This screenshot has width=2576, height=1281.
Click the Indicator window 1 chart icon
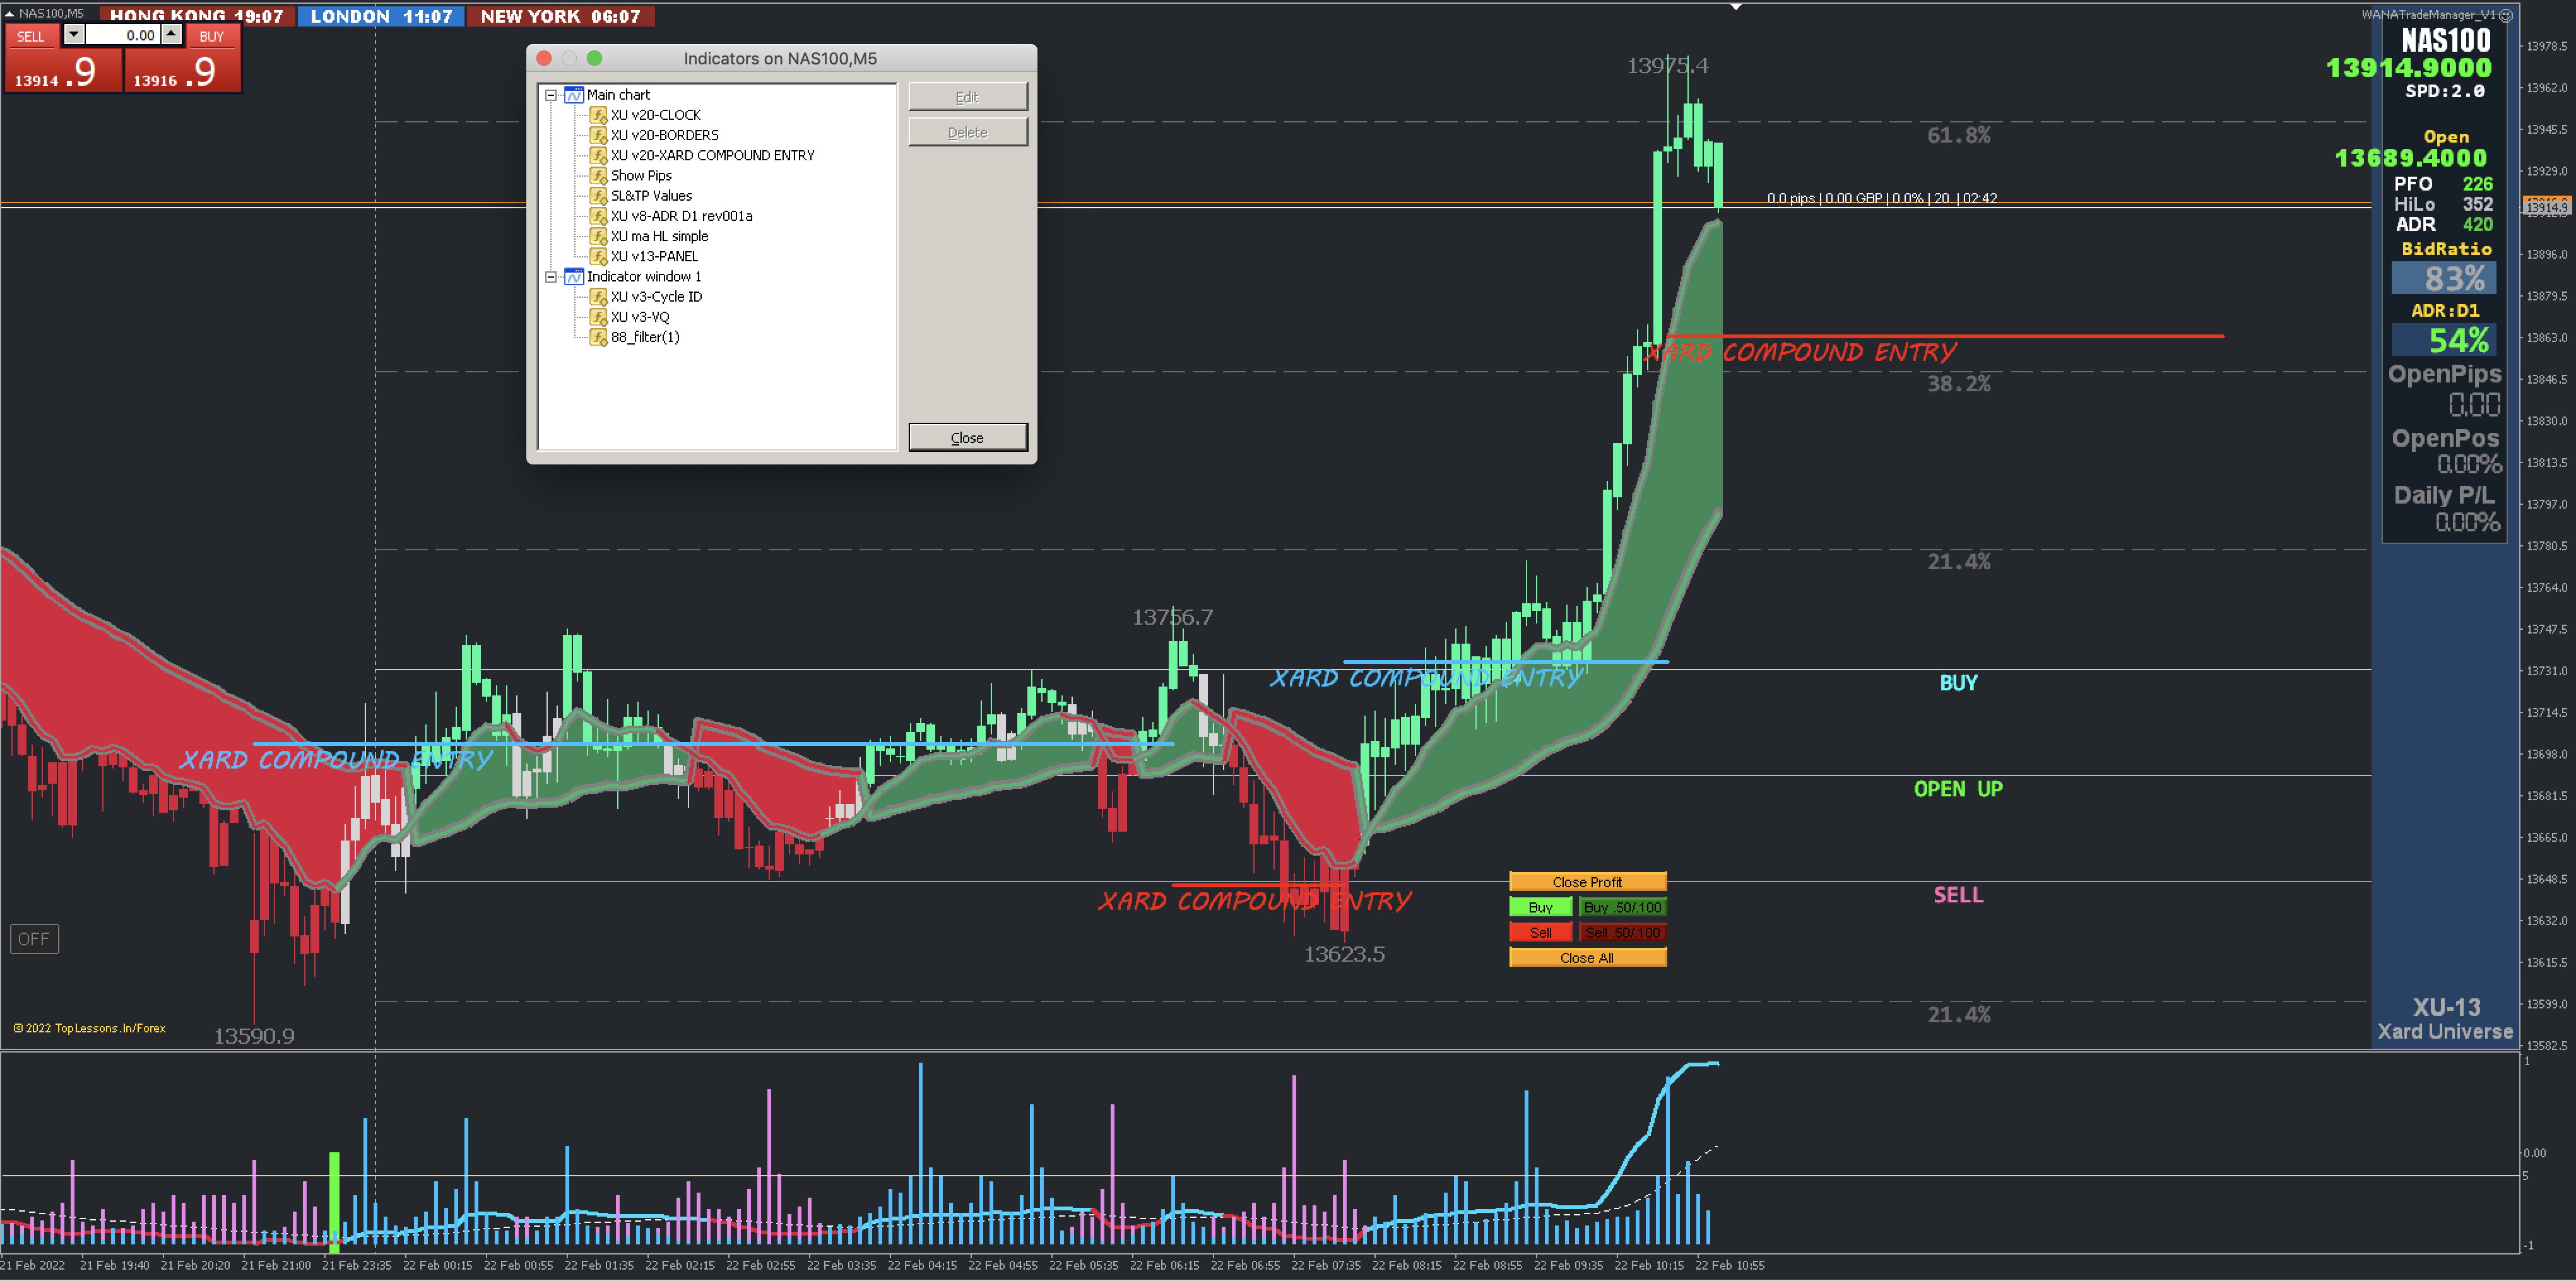click(574, 277)
